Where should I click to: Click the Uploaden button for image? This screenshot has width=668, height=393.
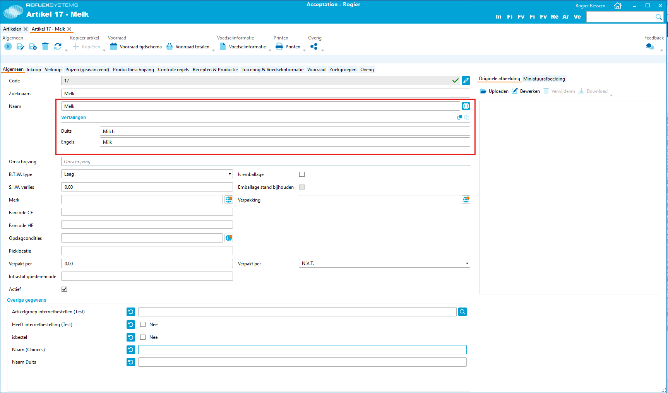[x=494, y=91]
